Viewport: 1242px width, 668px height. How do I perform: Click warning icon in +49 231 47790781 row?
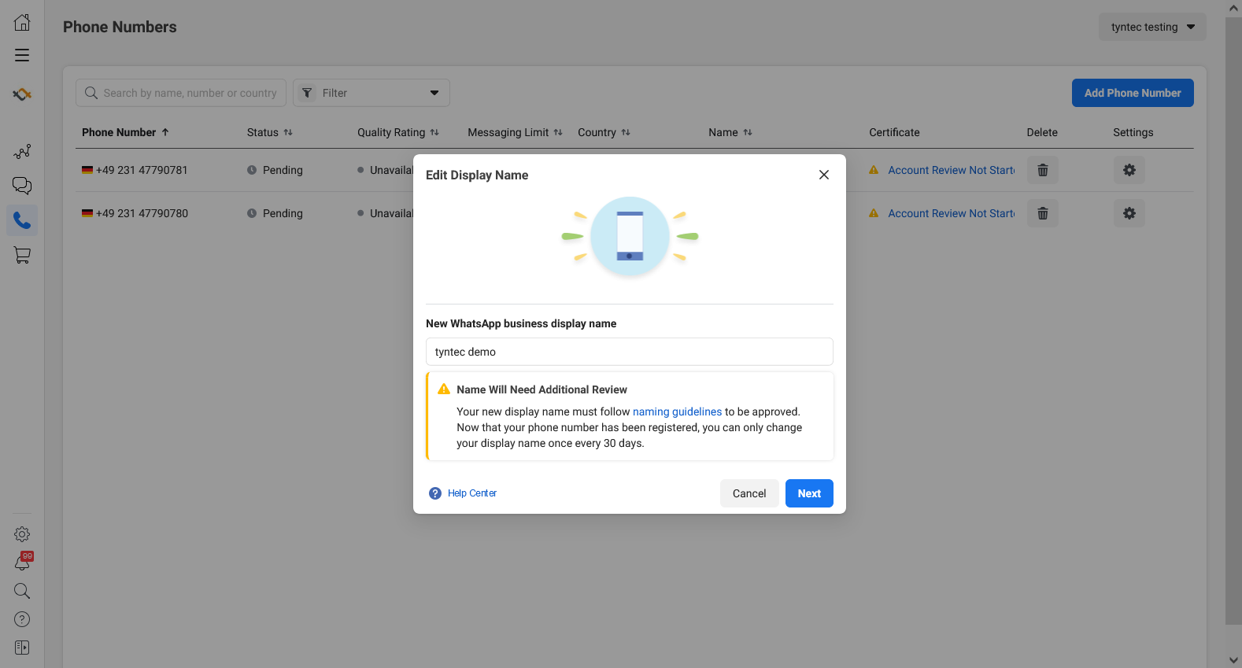pyautogui.click(x=874, y=170)
